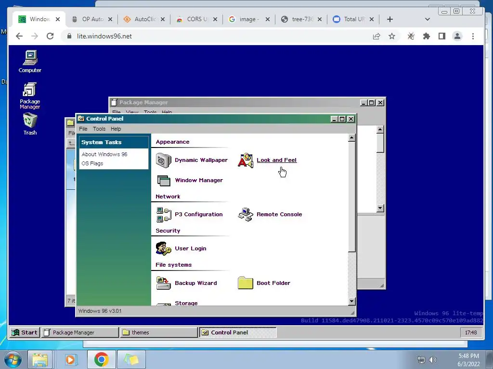Go back in Chrome
The width and height of the screenshot is (493, 369).
[x=19, y=36]
